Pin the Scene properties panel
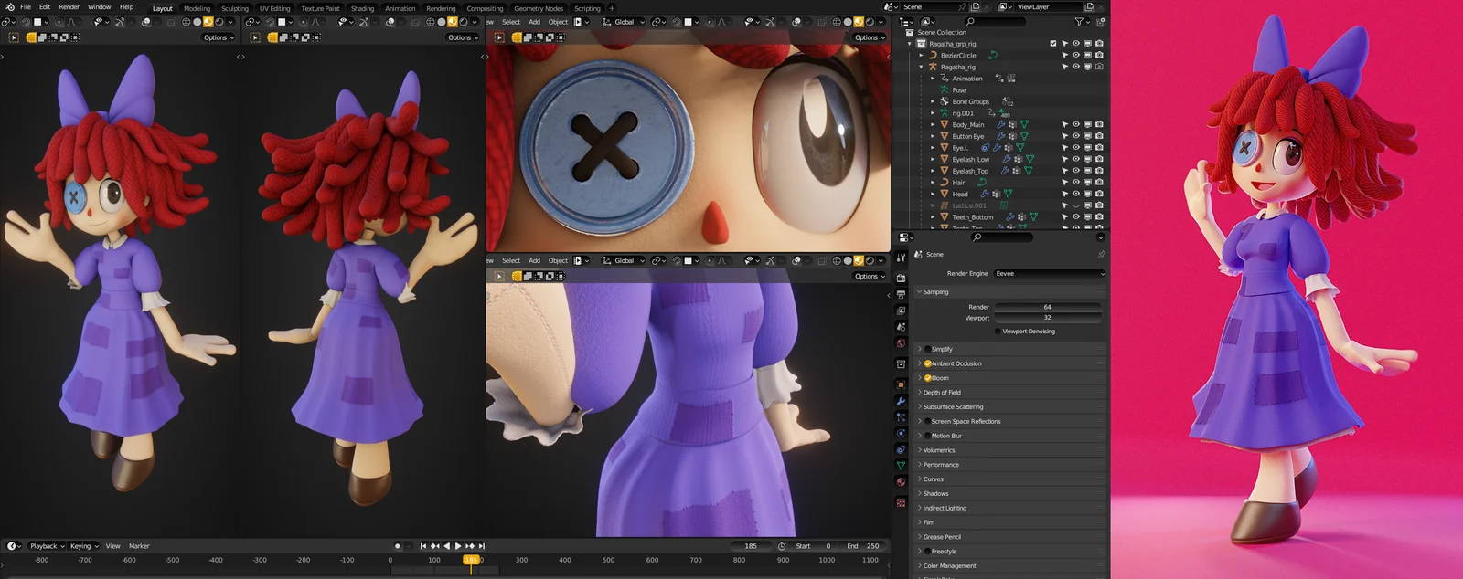Screen dimensions: 1463x579 coord(1101,254)
